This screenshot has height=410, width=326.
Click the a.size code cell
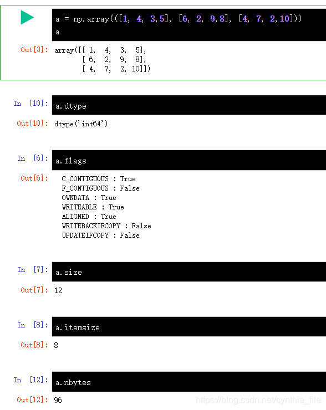(189, 271)
